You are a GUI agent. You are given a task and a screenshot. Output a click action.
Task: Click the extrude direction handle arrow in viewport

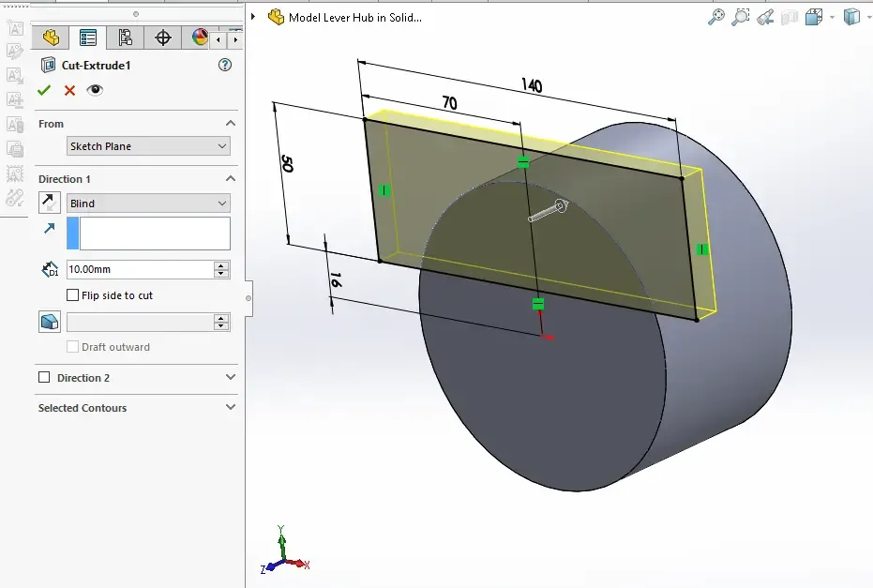(x=549, y=211)
